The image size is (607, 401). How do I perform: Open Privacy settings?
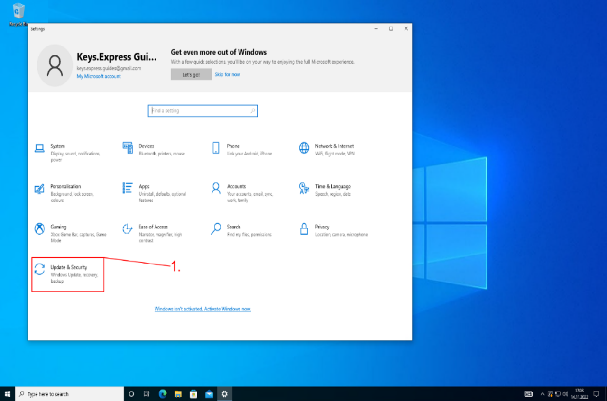(322, 227)
